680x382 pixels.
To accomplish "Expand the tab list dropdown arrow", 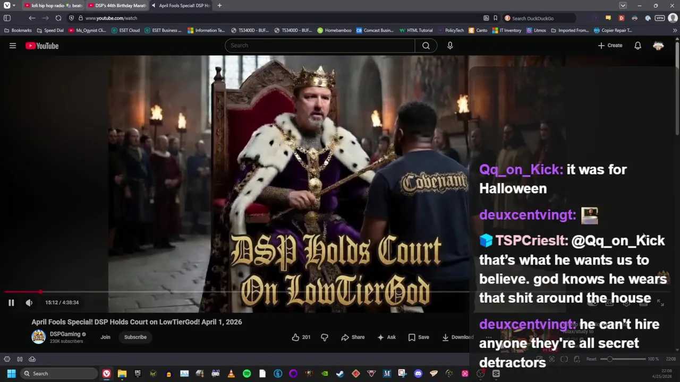I will click(623, 5).
